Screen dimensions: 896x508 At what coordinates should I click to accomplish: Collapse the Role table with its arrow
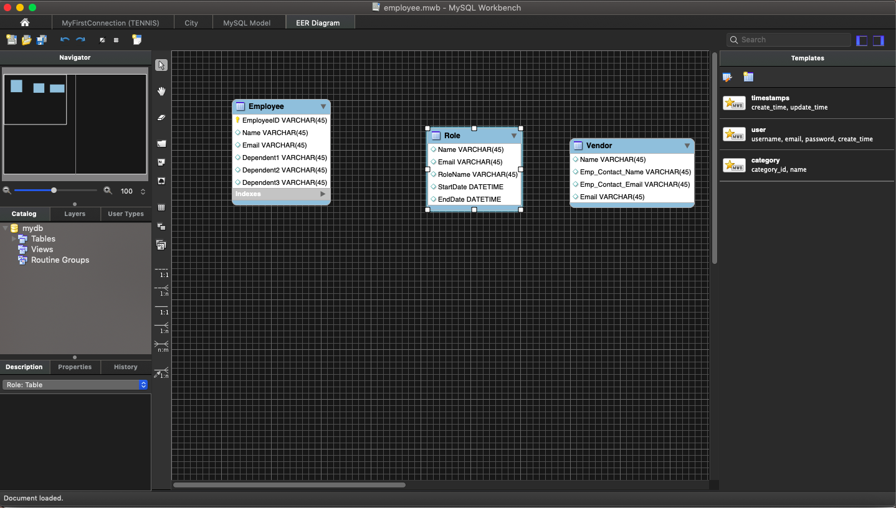click(x=514, y=136)
